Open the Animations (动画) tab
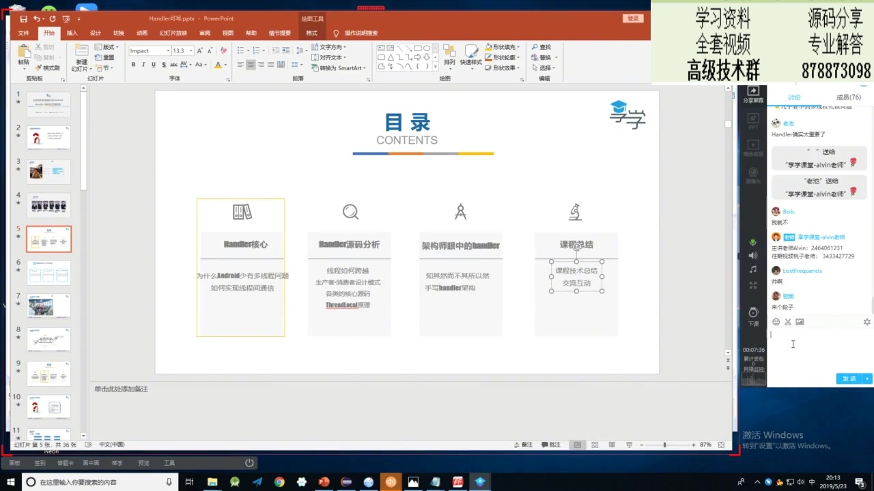 point(142,33)
